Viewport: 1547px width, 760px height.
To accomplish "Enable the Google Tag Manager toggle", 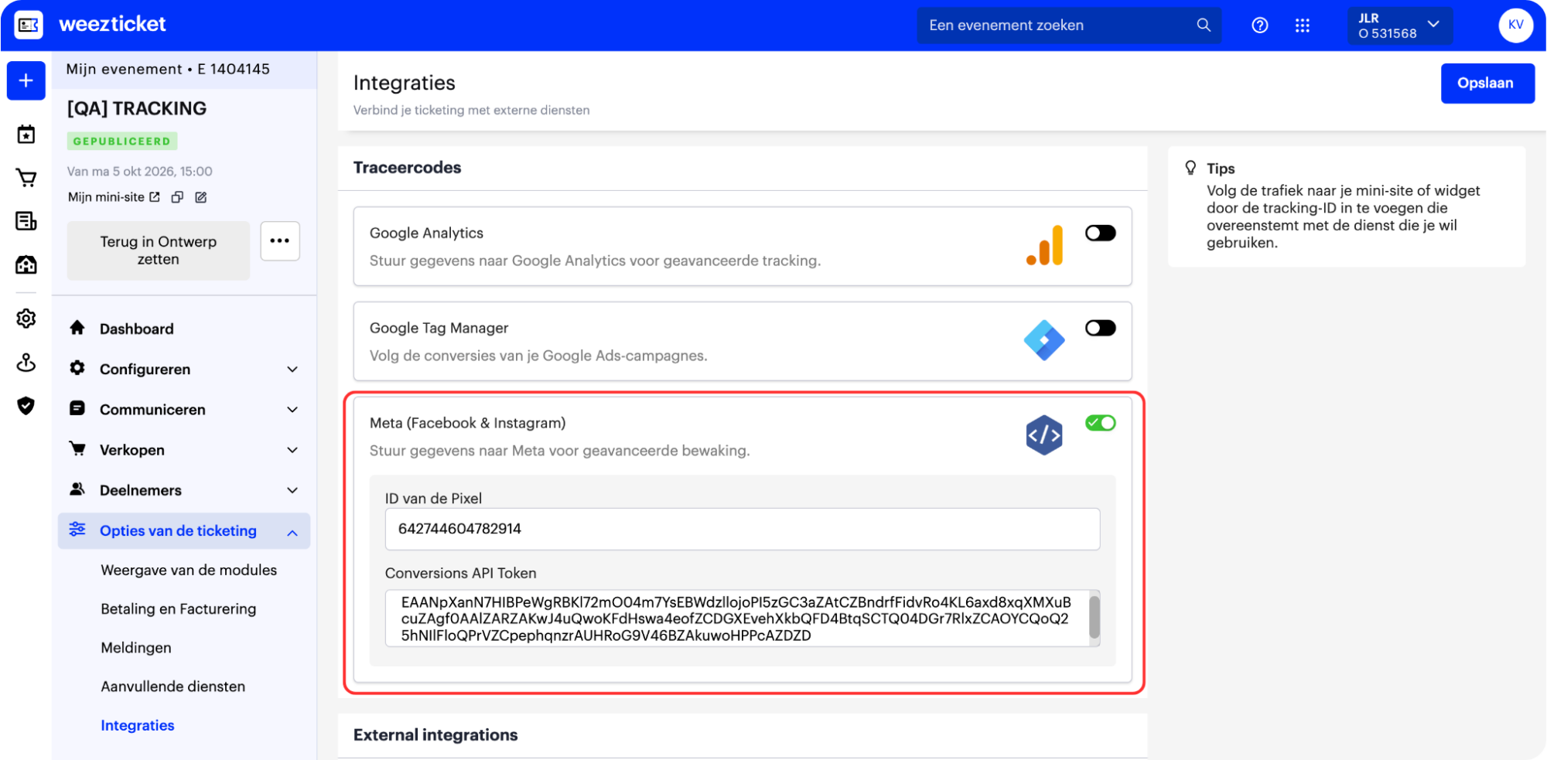I will pyautogui.click(x=1100, y=329).
